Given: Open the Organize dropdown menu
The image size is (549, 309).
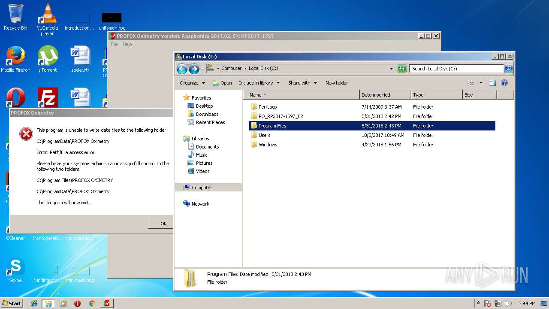Looking at the screenshot, I should coord(192,83).
